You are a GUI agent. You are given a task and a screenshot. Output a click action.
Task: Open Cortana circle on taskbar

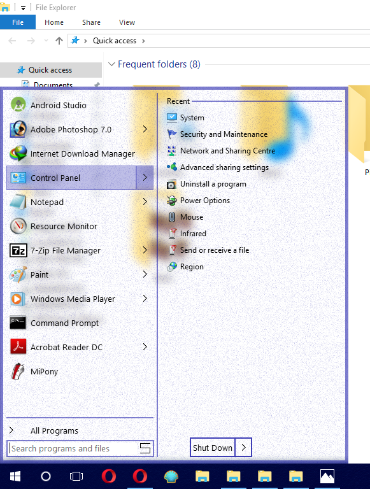click(46, 476)
